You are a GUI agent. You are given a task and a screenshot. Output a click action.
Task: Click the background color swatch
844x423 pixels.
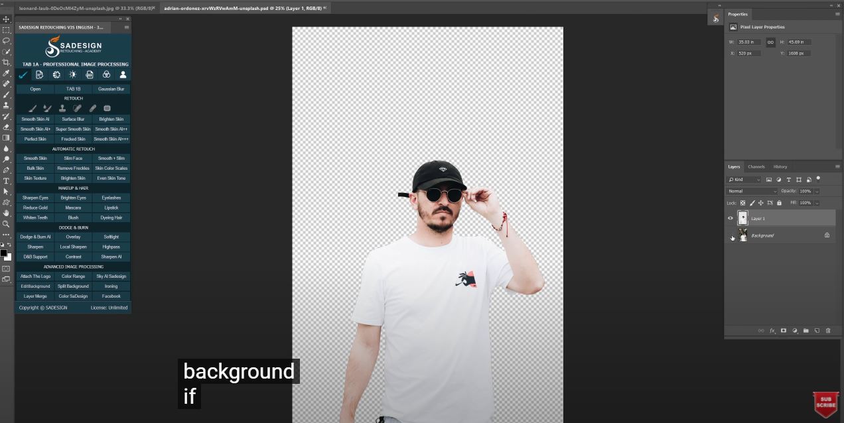(x=8, y=257)
